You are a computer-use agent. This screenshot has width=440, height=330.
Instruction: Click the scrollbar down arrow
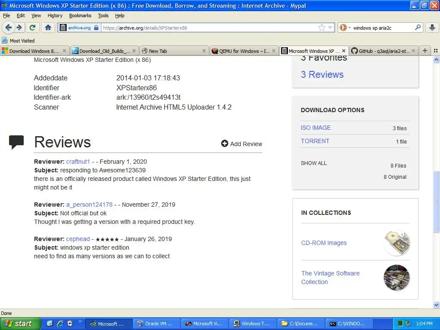coord(437,305)
